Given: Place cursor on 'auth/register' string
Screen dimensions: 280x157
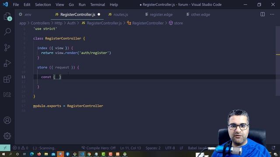Looking at the screenshot, I should click(94, 53).
